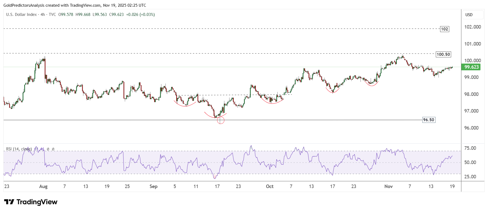Click the Oct label on the time axis

[x=270, y=186]
